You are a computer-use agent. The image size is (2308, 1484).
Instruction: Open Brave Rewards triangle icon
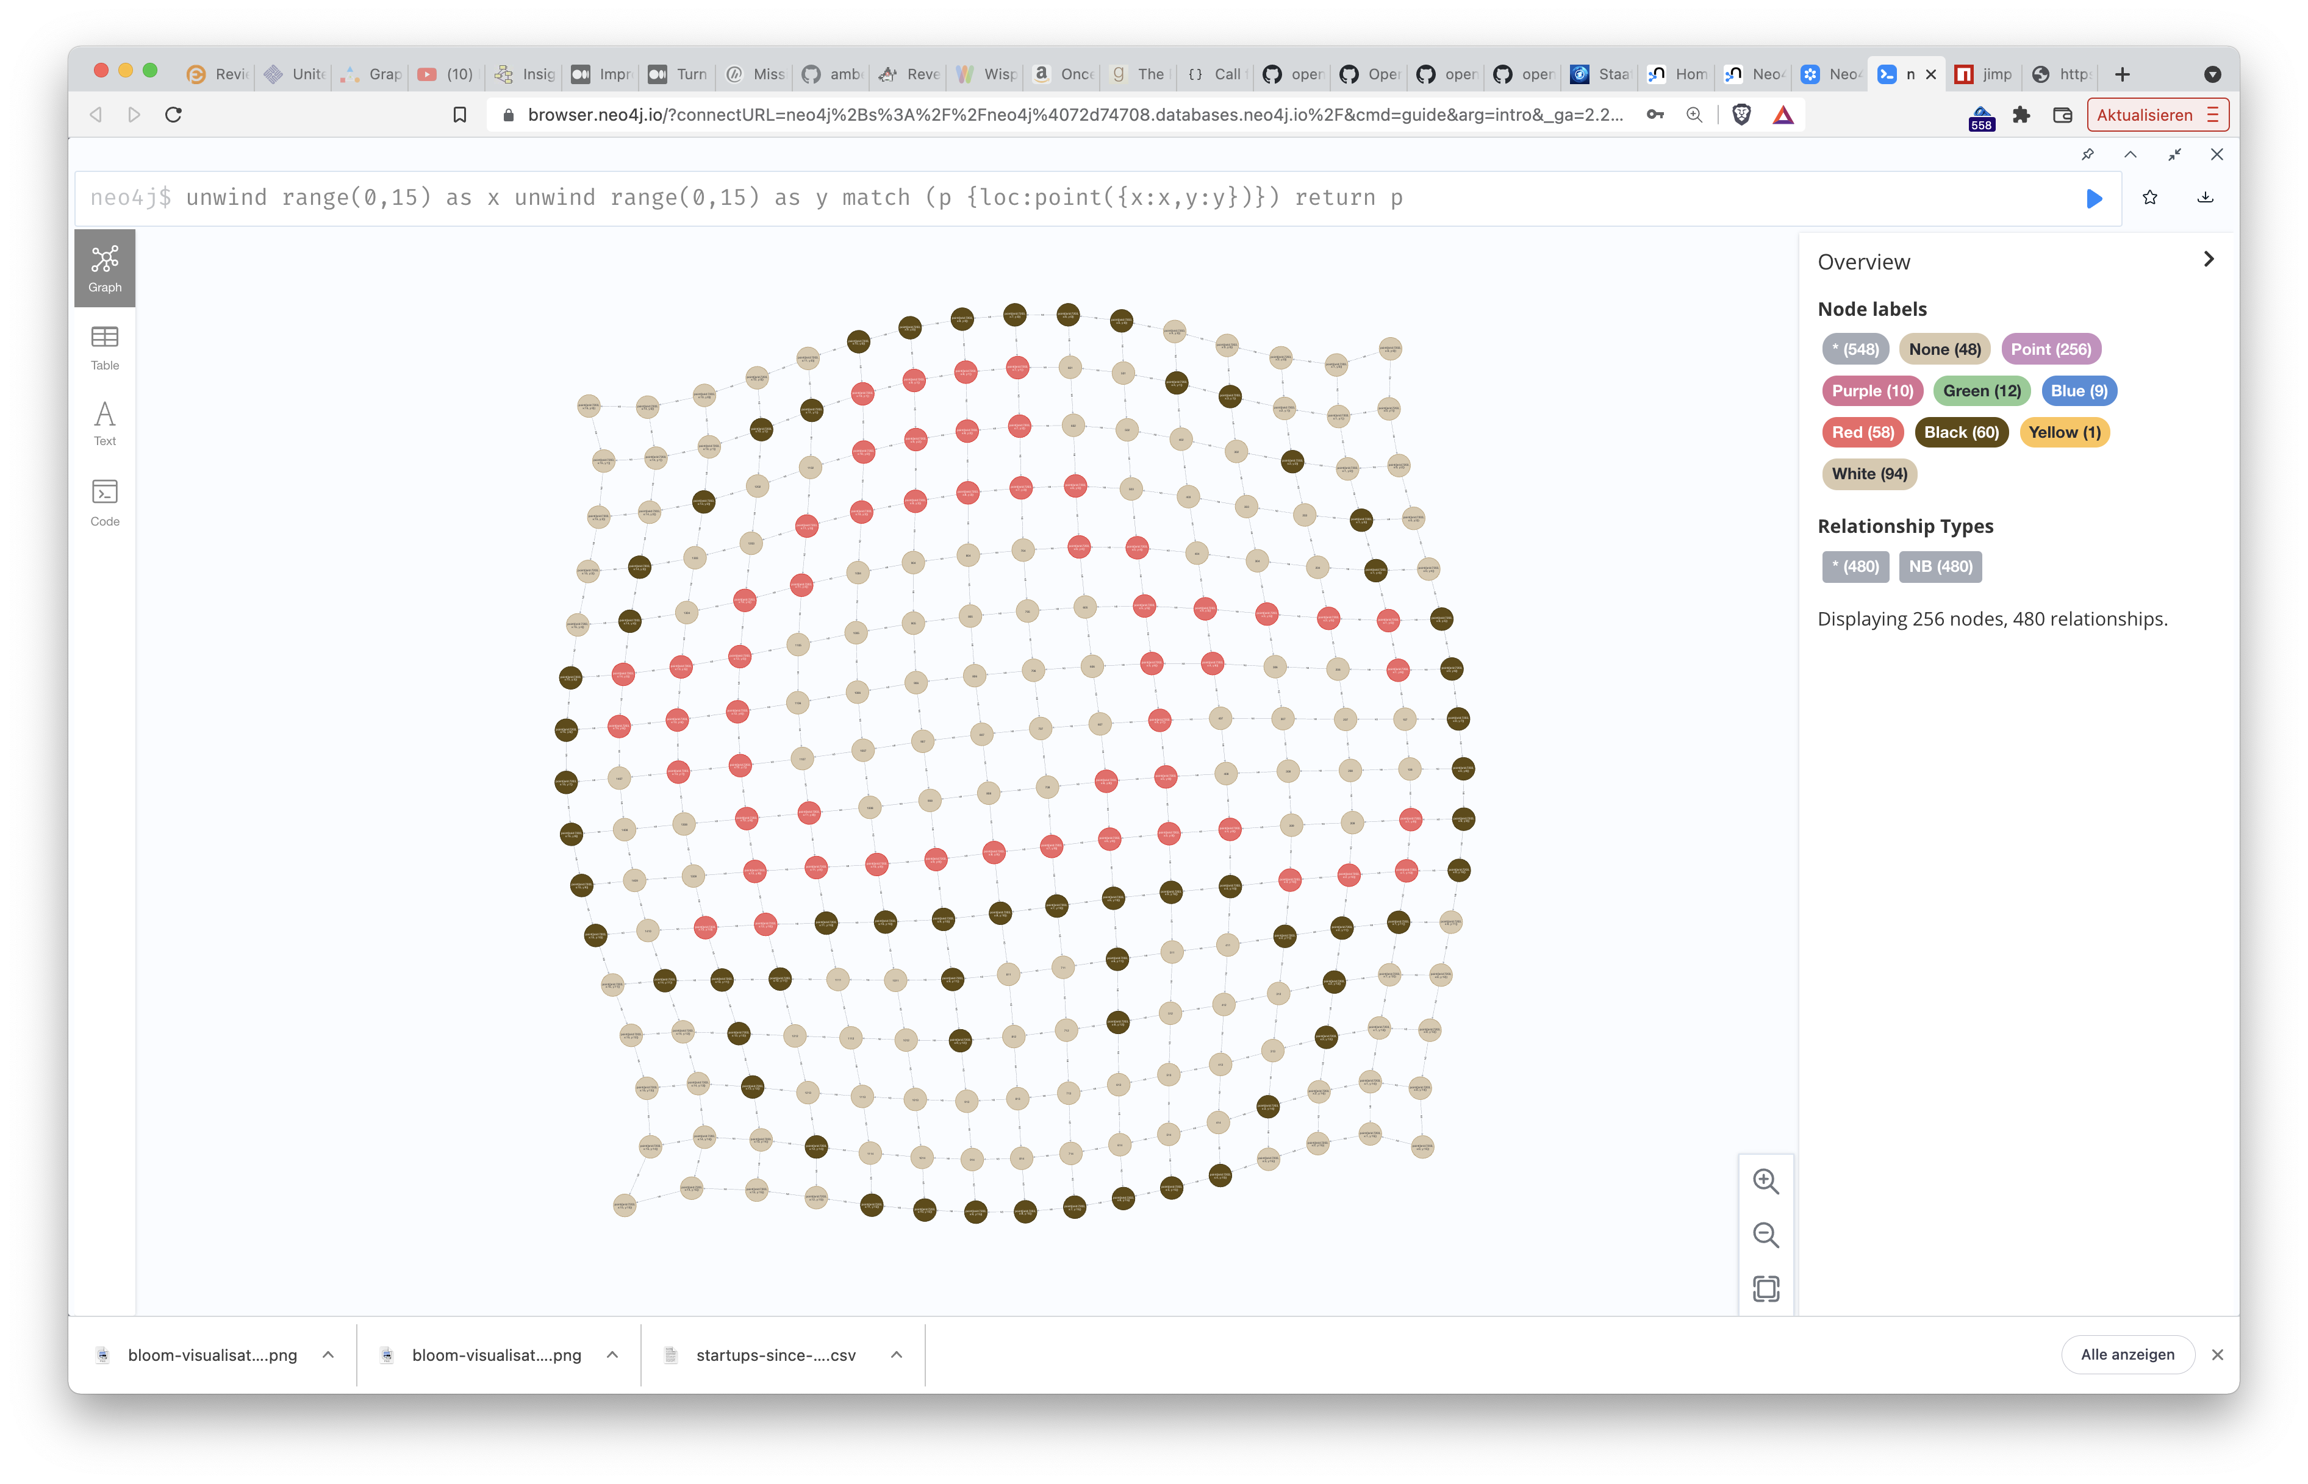tap(1783, 115)
